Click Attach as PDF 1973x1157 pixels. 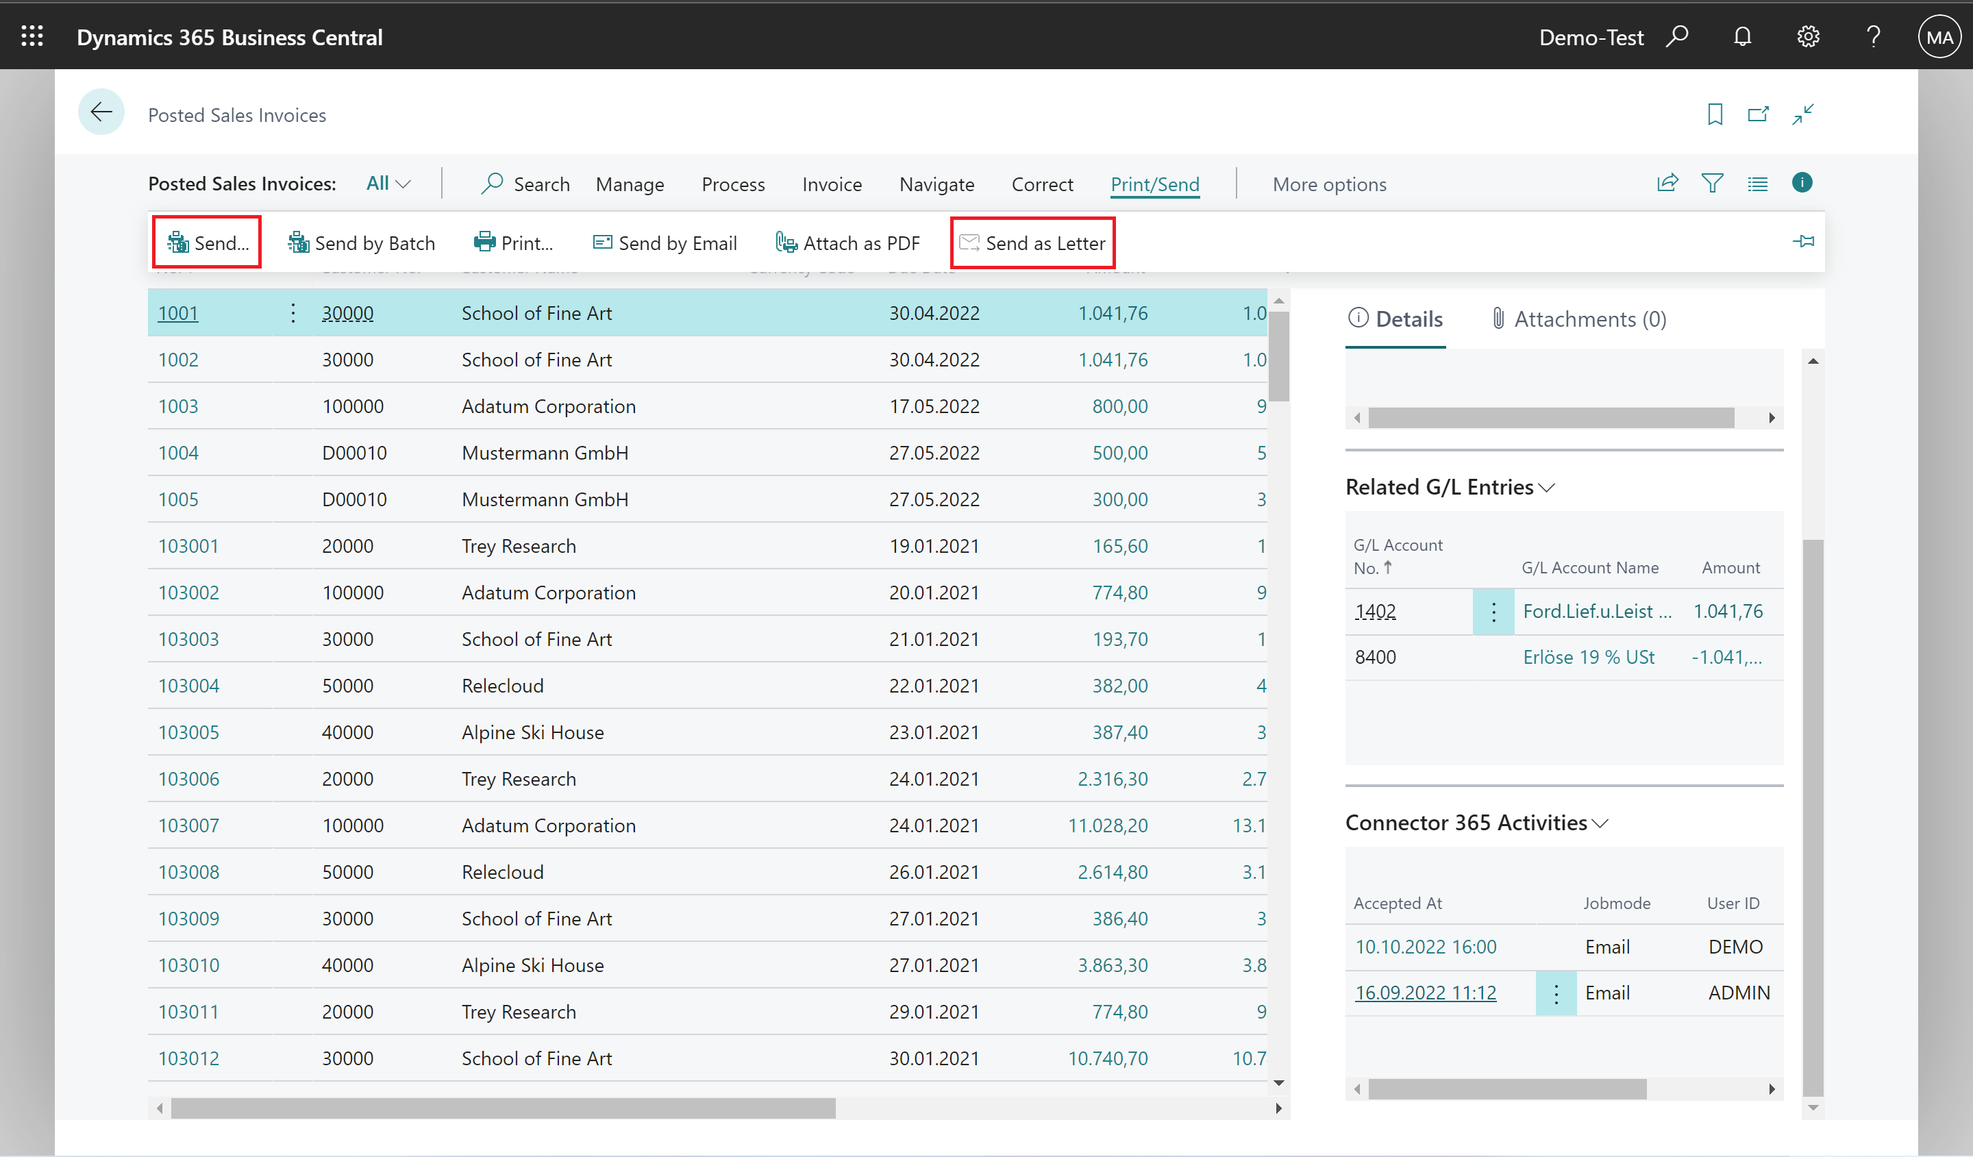pos(848,242)
